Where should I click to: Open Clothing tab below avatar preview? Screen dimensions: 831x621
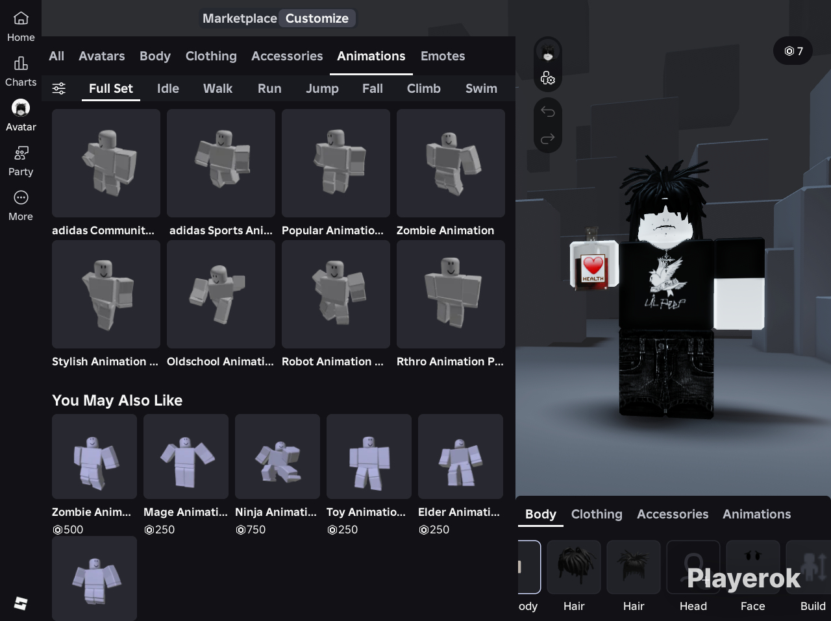click(x=597, y=514)
